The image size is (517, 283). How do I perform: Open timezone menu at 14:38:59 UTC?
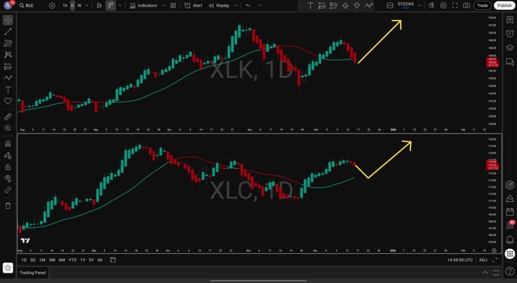tap(459, 260)
